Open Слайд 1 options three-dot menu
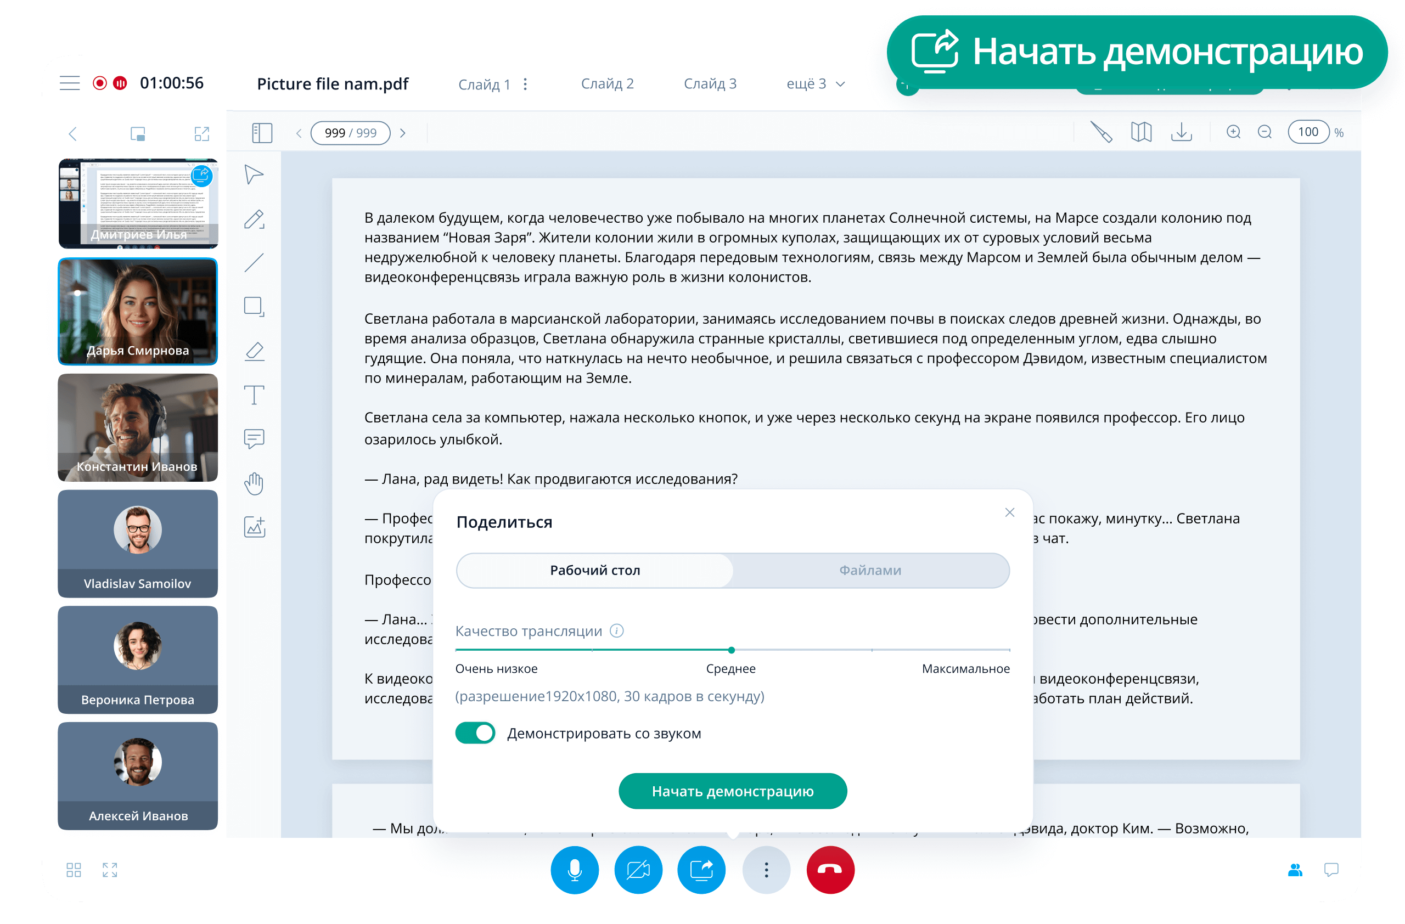The height and width of the screenshot is (924, 1405). coord(525,84)
